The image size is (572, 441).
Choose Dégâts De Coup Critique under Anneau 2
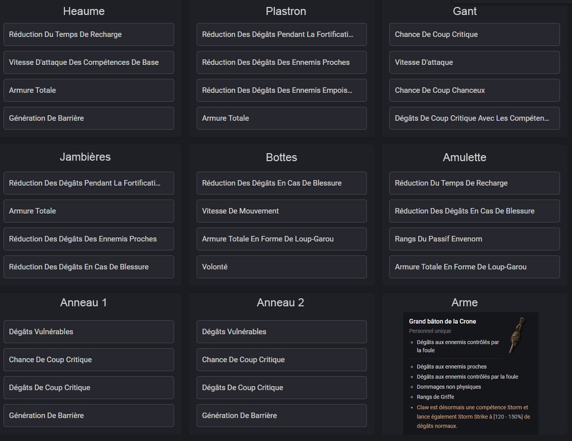point(282,388)
